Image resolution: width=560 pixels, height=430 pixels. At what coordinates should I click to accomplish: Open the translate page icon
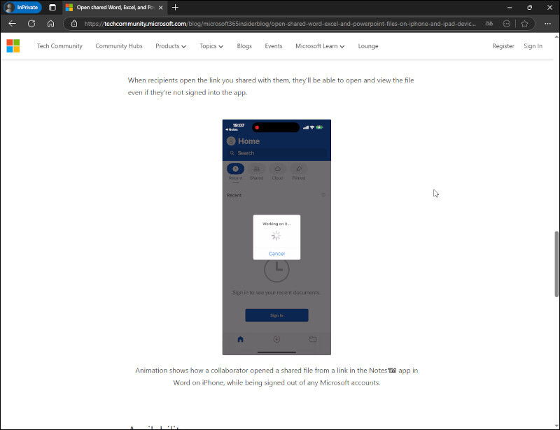point(489,24)
